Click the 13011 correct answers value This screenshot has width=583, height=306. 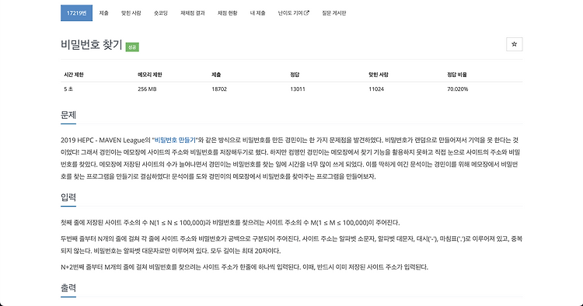click(298, 89)
